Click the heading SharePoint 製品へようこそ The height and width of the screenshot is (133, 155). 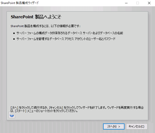coord(36,17)
